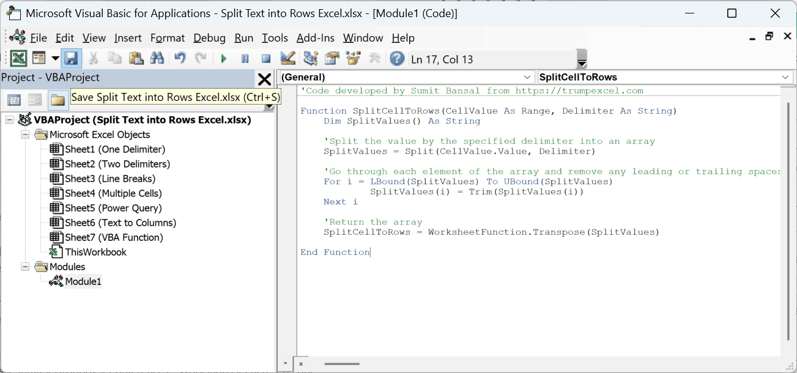Click the Toolbox wrench icon

(374, 59)
